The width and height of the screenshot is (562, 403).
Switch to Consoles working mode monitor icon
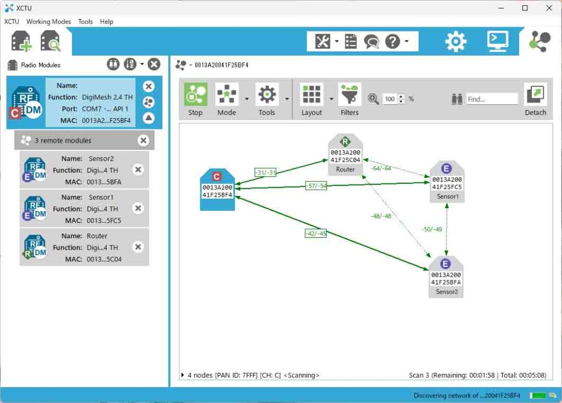497,41
